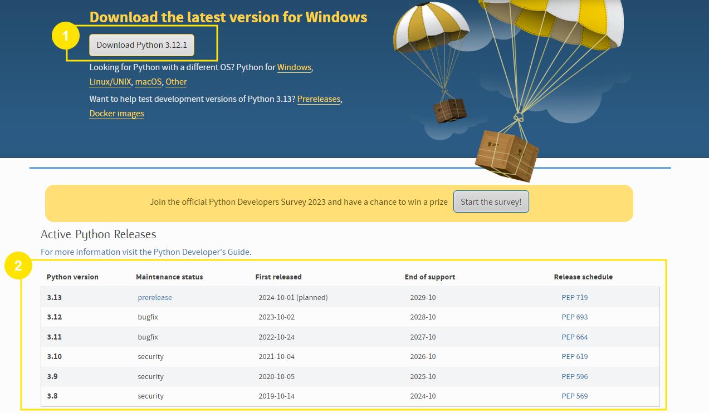The height and width of the screenshot is (413, 709).
Task: Click the 2024-10-01 (planned) release date
Action: coord(293,298)
